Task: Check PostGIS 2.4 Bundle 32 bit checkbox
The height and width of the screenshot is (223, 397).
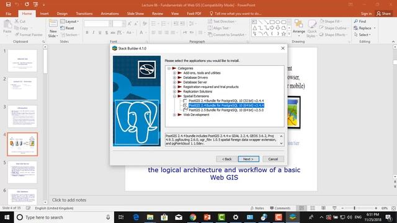Action: coord(185,100)
